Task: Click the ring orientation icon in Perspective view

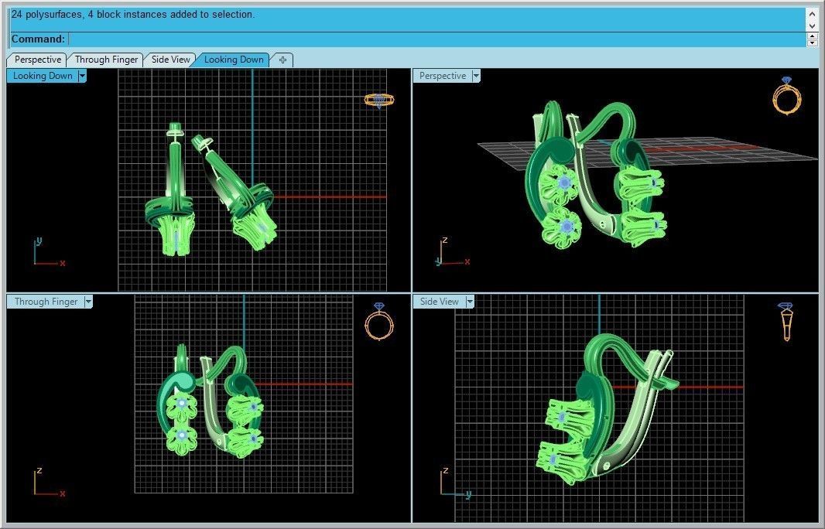Action: tap(786, 95)
